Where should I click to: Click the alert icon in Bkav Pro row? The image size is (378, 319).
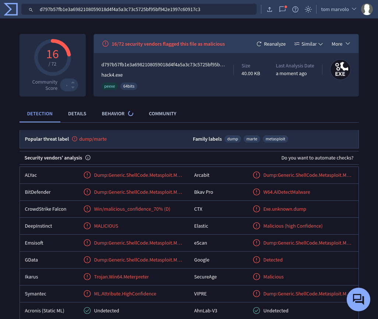(x=257, y=192)
